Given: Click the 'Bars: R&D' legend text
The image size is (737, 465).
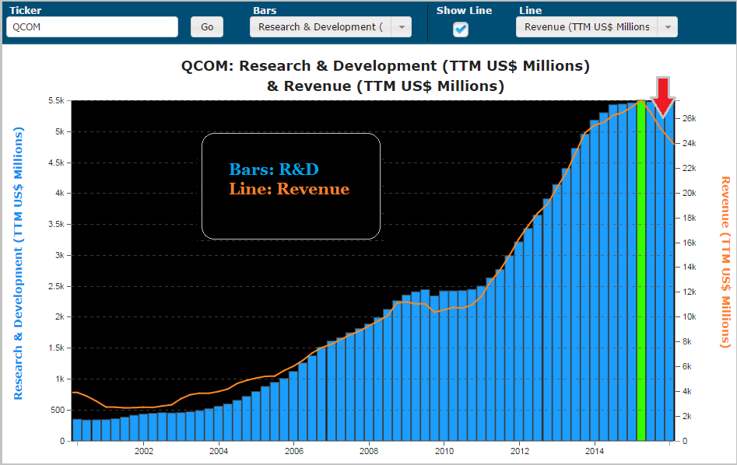Looking at the screenshot, I should 274,169.
